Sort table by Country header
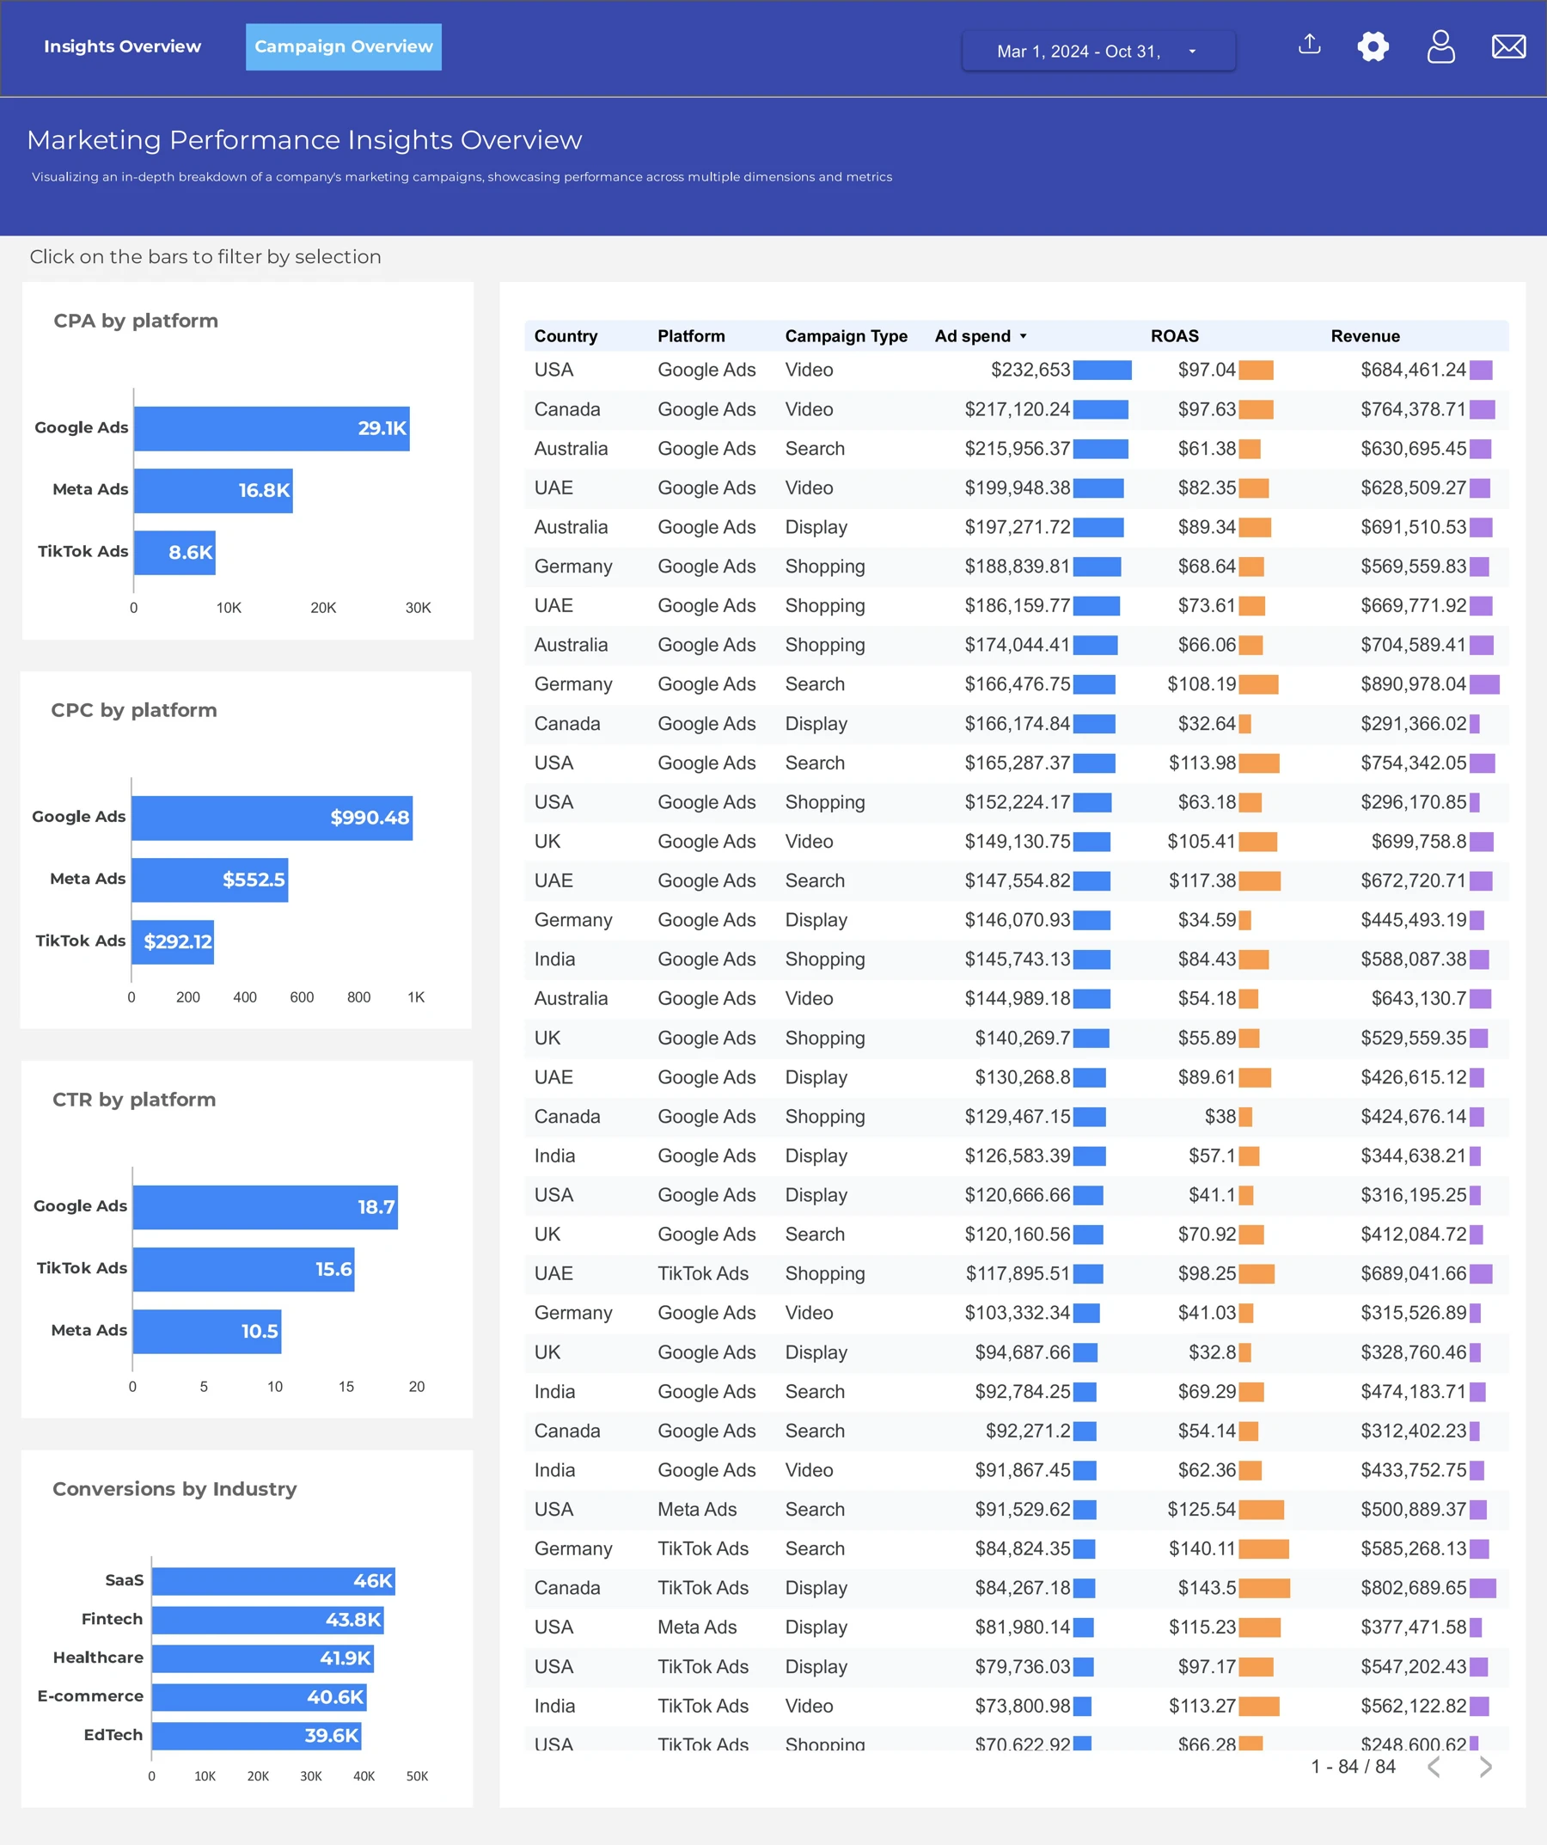The image size is (1547, 1845). click(566, 336)
